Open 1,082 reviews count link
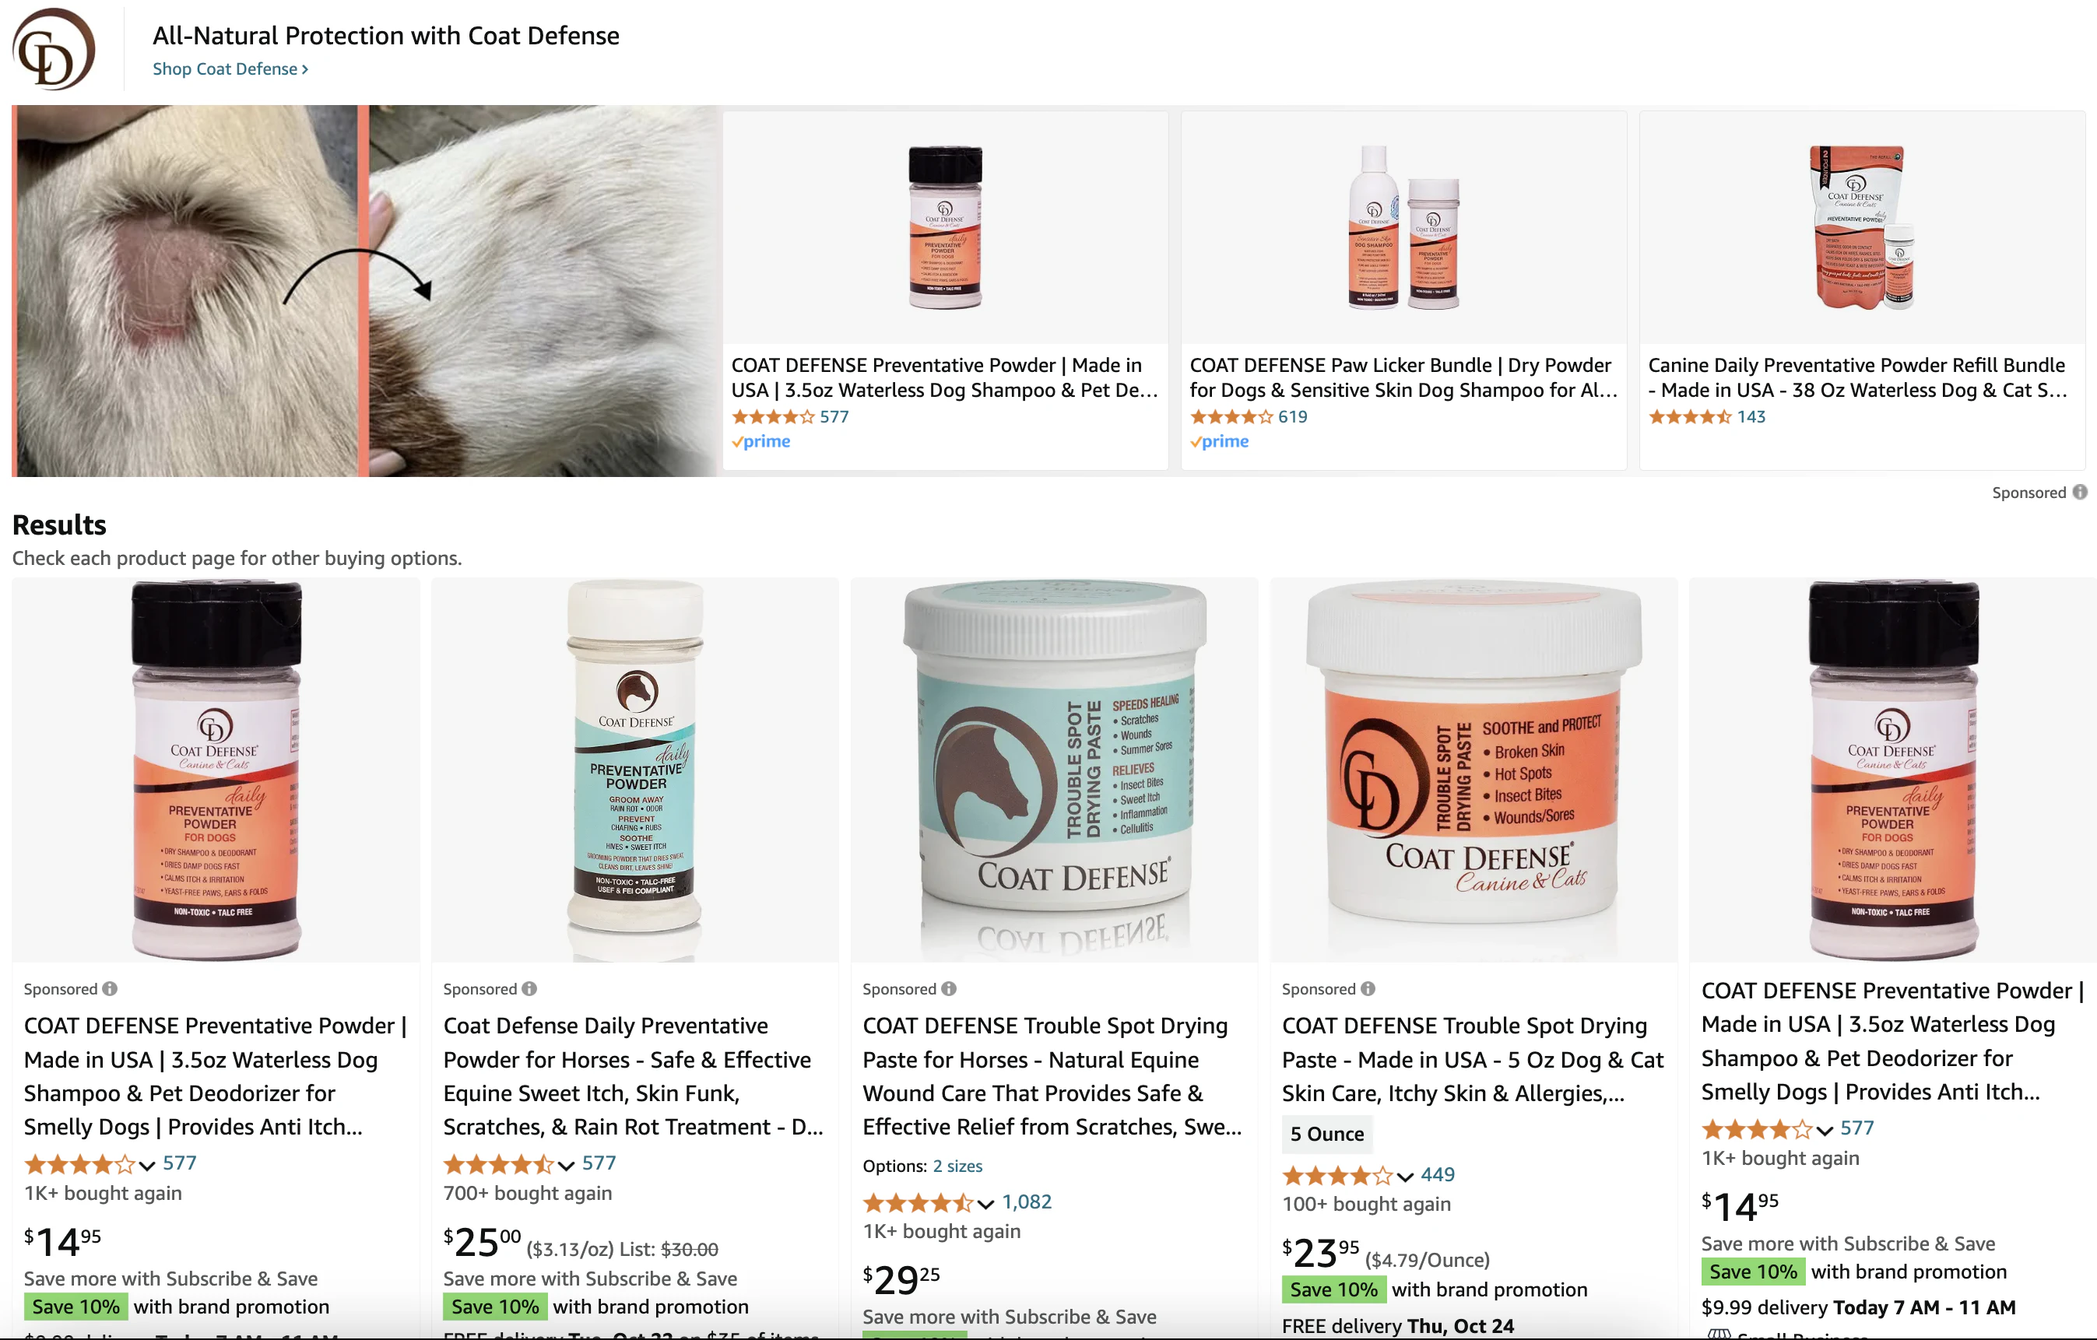 (x=1027, y=1201)
